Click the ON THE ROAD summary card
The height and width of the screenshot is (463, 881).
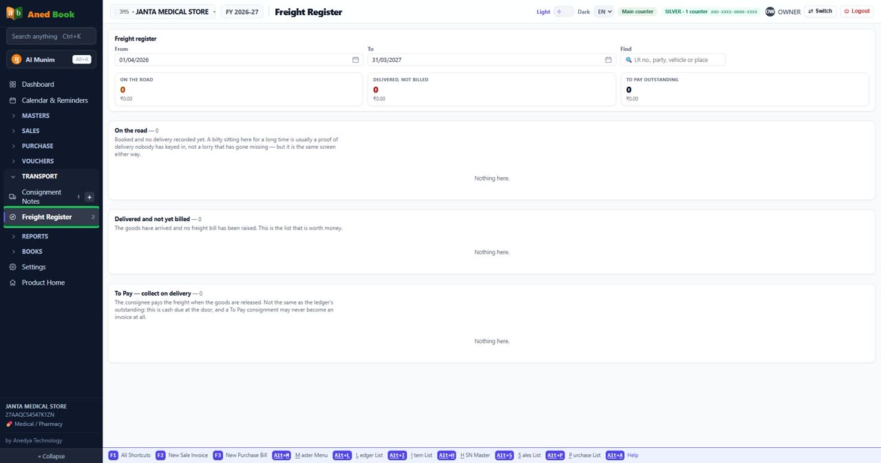[x=239, y=90]
